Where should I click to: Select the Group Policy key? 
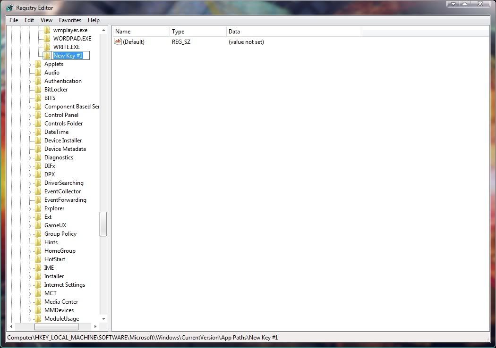tap(60, 234)
